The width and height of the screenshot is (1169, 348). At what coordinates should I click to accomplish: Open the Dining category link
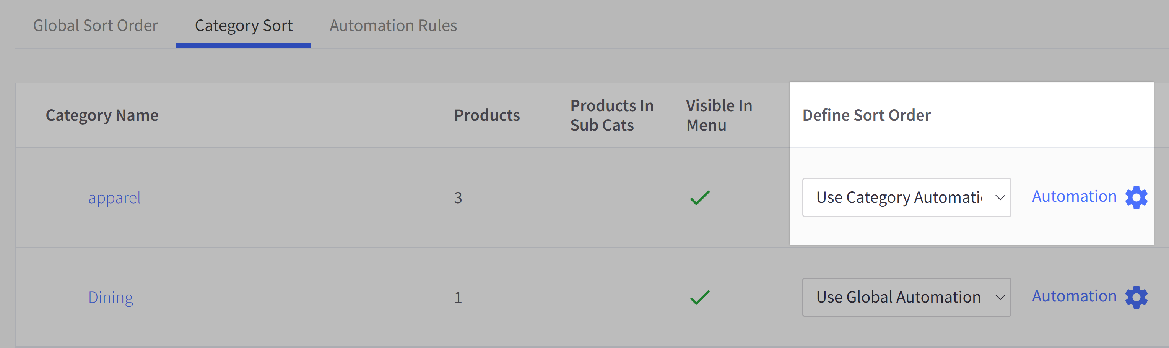[x=111, y=297]
